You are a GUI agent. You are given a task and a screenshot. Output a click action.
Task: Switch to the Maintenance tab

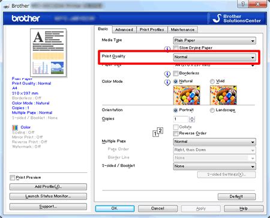pyautogui.click(x=182, y=29)
